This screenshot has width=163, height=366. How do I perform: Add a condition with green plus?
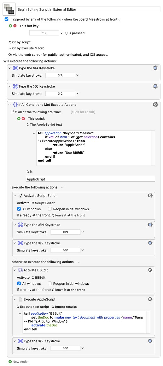19,119
